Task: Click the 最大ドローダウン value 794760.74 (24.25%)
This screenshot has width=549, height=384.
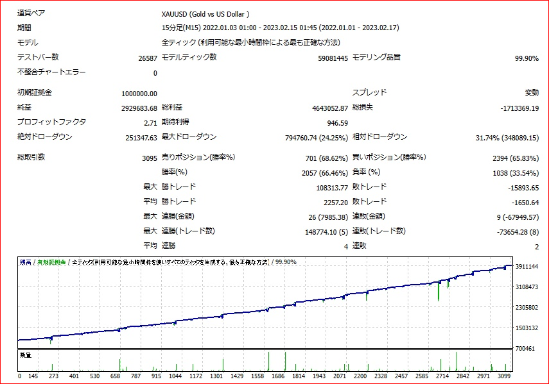Action: pyautogui.click(x=316, y=138)
